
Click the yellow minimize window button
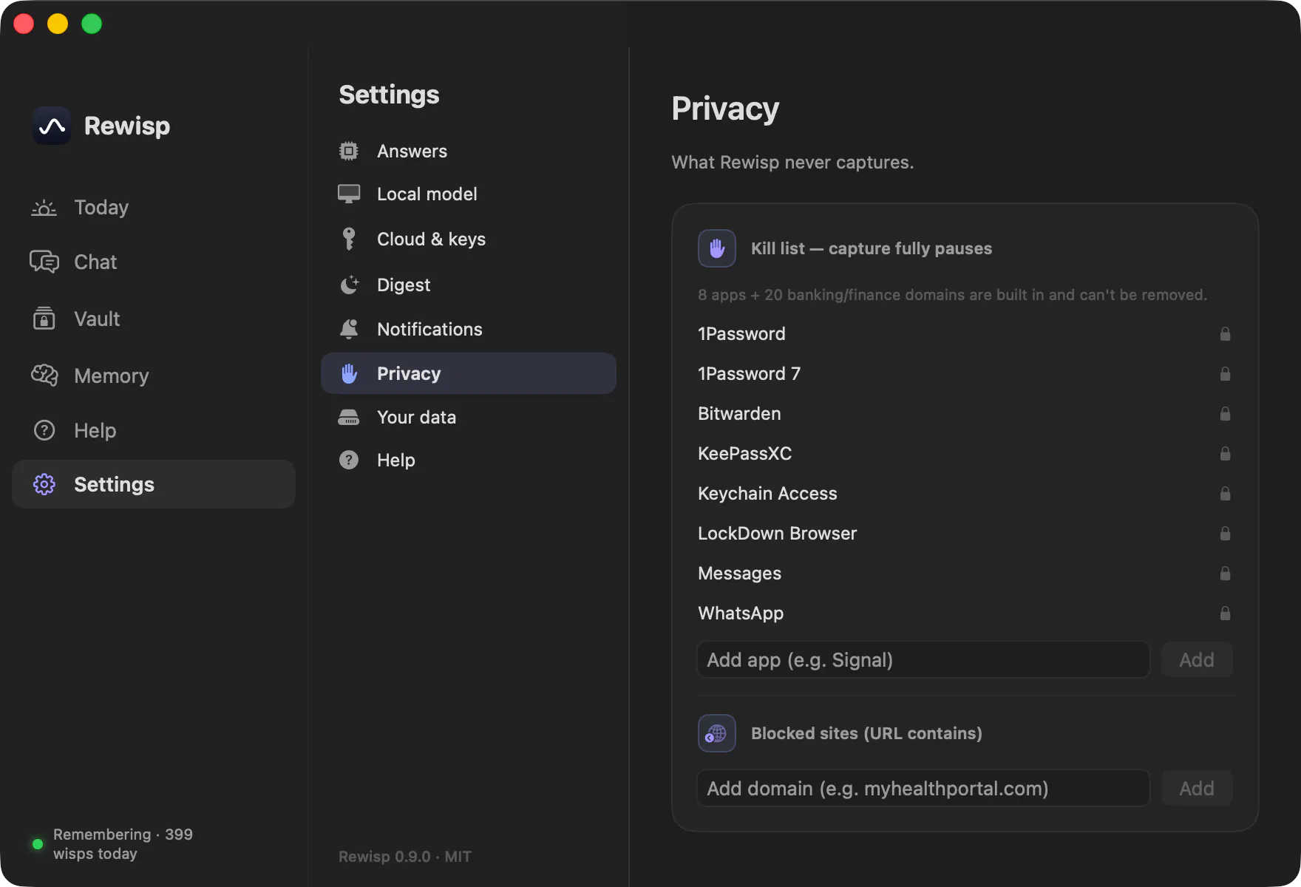[x=58, y=24]
